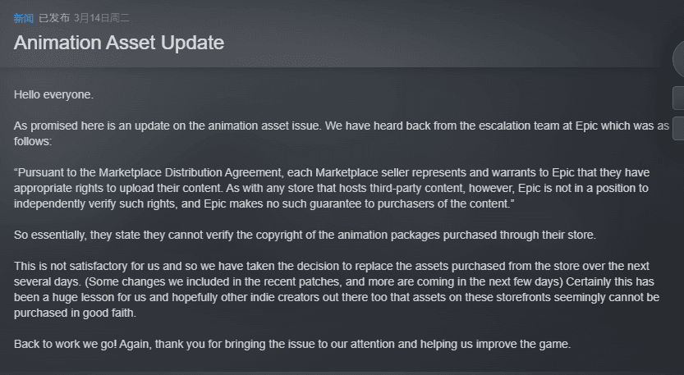Click the 'Back to work we go!' sentence
Viewport: 684px width, 375px height.
point(66,344)
